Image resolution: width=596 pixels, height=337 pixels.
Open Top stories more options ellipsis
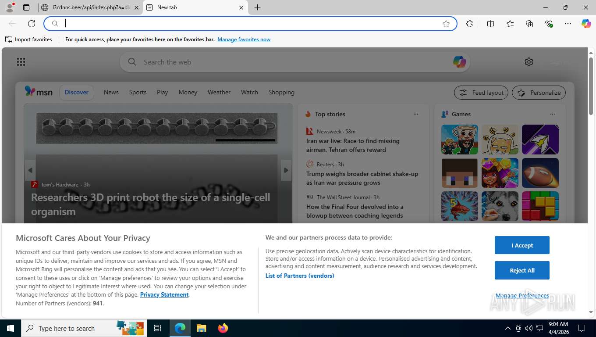416,114
